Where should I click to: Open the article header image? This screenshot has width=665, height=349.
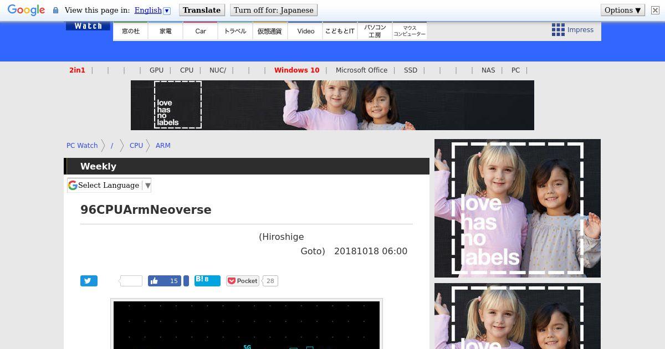point(247,325)
